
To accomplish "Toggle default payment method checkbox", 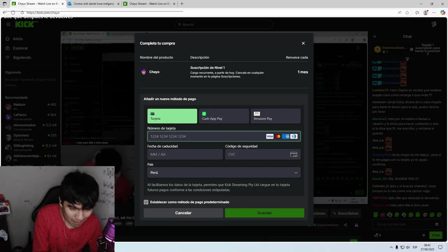I will click(146, 202).
